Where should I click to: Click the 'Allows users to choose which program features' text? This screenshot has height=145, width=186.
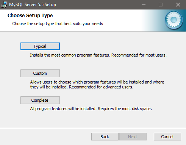pyautogui.click(x=97, y=85)
